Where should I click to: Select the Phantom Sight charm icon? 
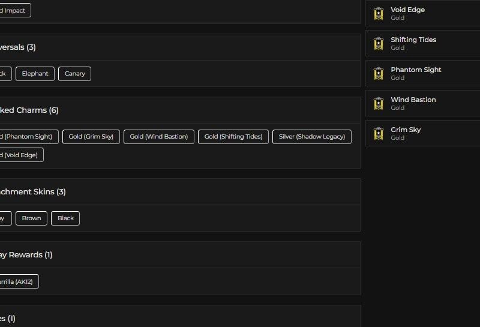coord(378,73)
